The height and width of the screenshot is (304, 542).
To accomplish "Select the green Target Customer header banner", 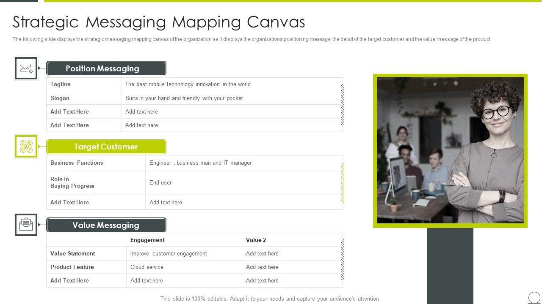I will [106, 147].
